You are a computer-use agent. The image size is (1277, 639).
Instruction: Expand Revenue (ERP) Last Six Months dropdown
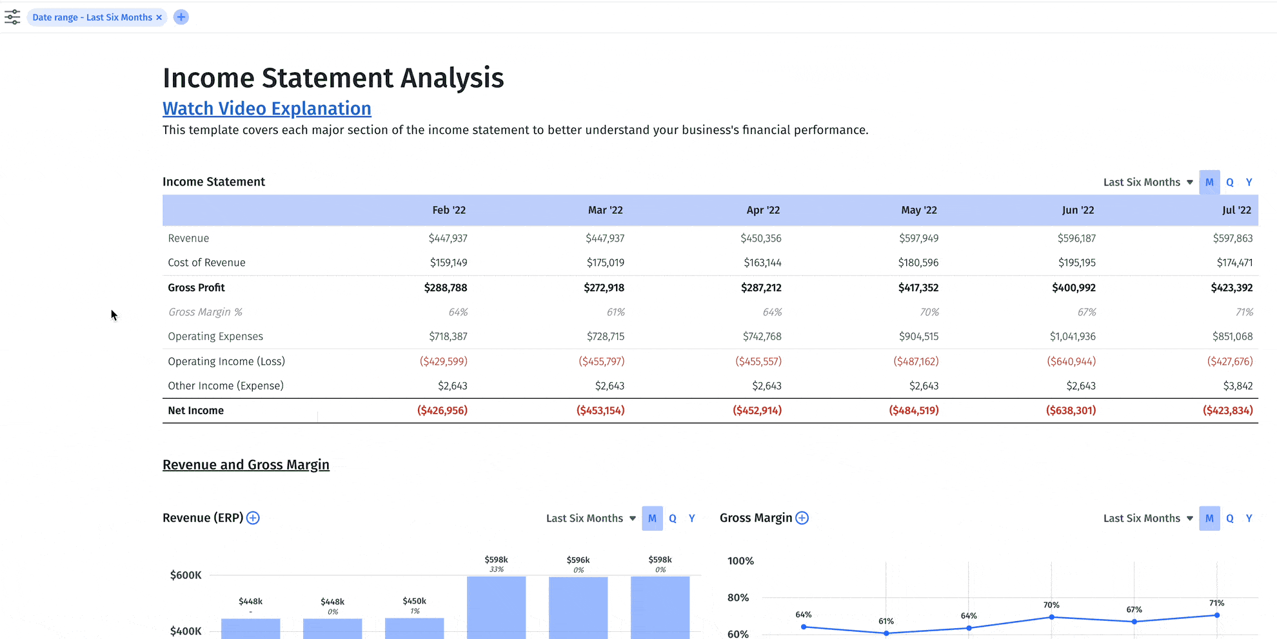tap(591, 519)
